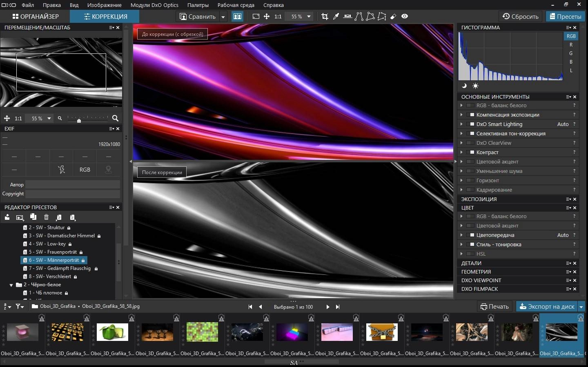Open the filter funnel dropdown in filmstrip
Viewport: 588px width, 367px height.
[20, 306]
